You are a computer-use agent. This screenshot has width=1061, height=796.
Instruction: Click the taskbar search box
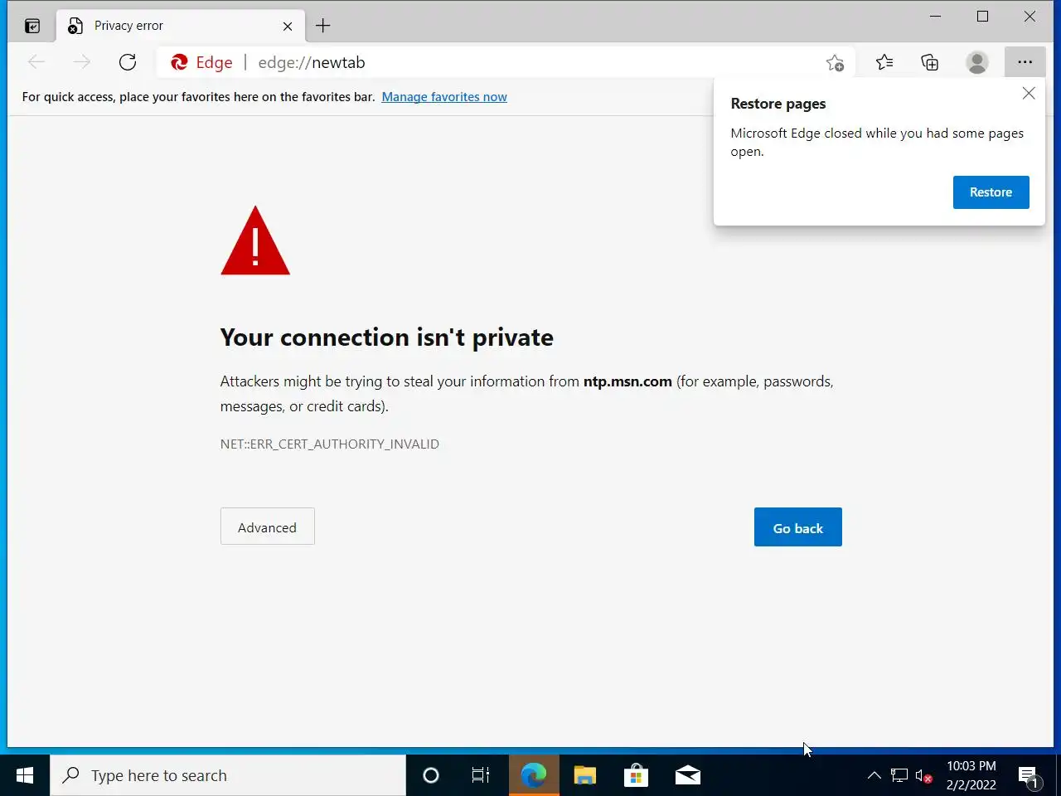[x=228, y=775]
